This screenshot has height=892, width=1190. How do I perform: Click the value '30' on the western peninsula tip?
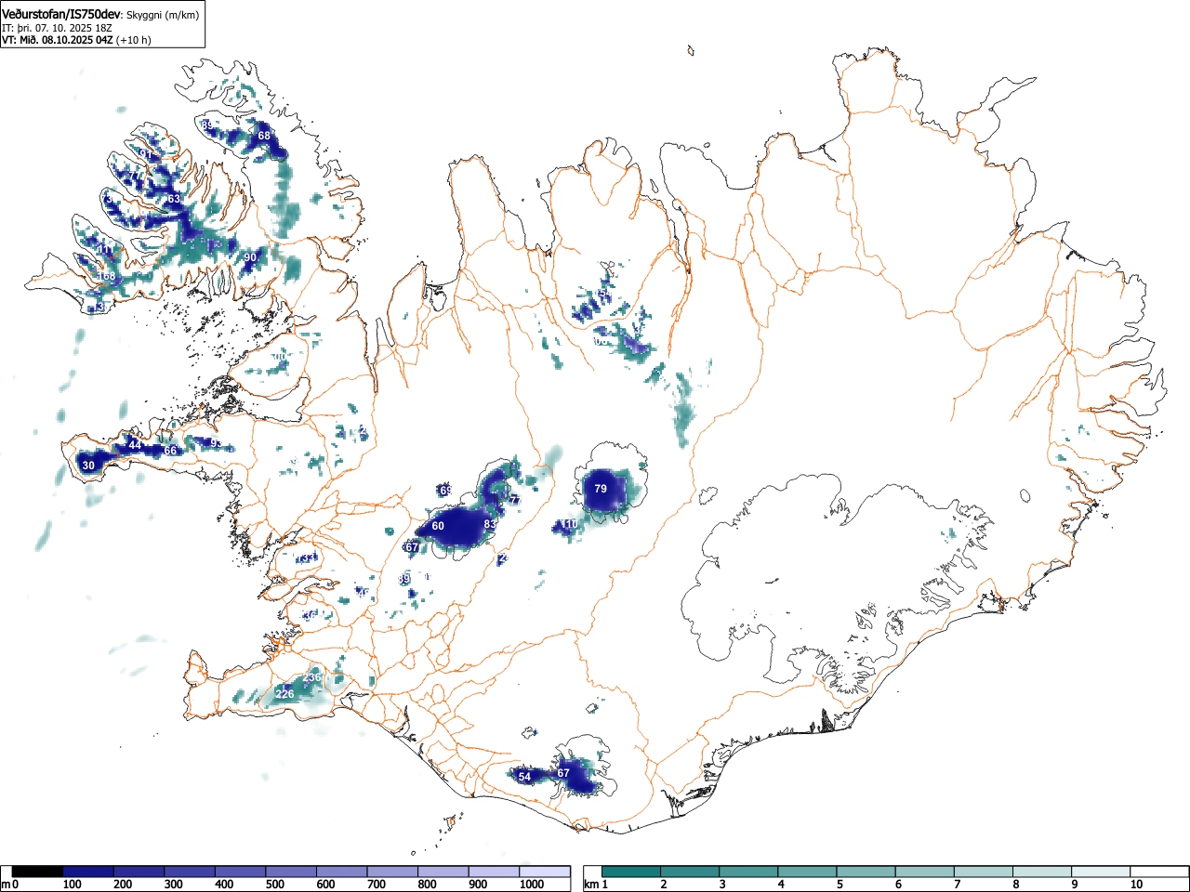pos(88,466)
